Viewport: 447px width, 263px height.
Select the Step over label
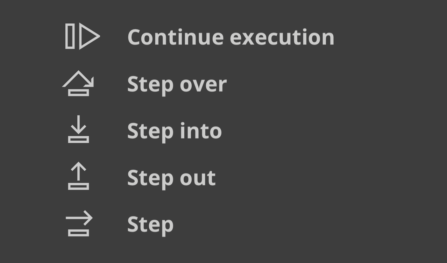coord(177,84)
